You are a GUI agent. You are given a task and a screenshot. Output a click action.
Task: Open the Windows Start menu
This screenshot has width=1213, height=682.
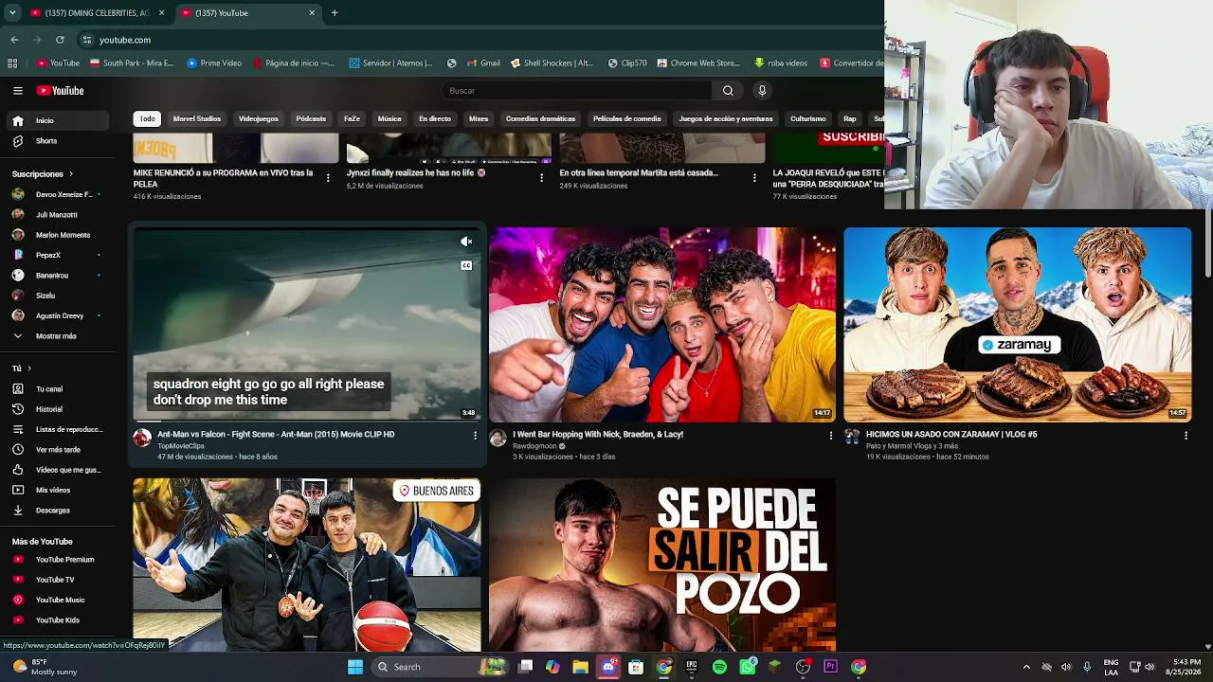tap(355, 667)
